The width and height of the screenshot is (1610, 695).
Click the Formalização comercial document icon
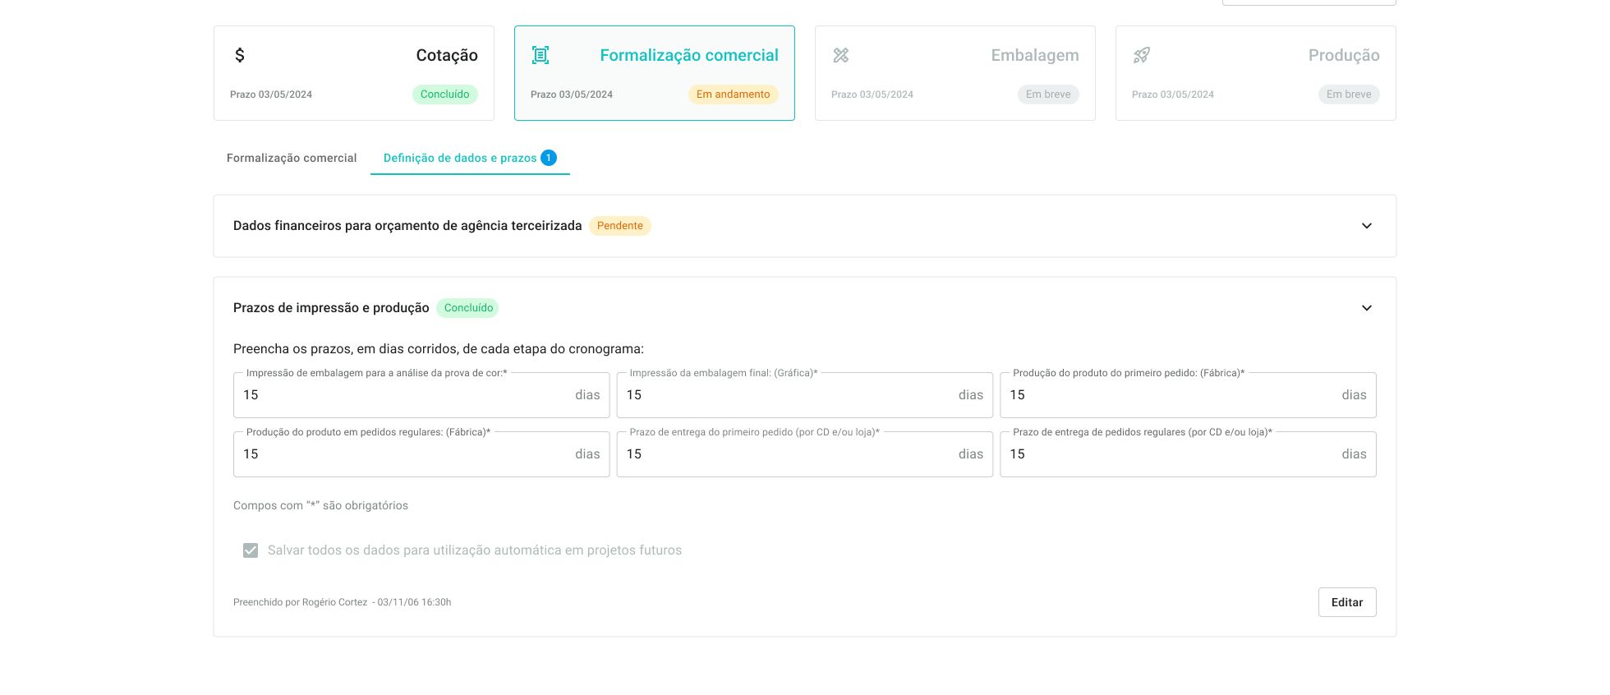[x=540, y=55]
